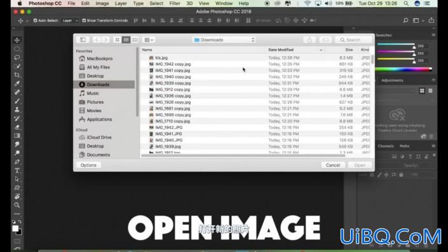Click the spectrum color ramp bar
The height and width of the screenshot is (252, 448).
[404, 69]
